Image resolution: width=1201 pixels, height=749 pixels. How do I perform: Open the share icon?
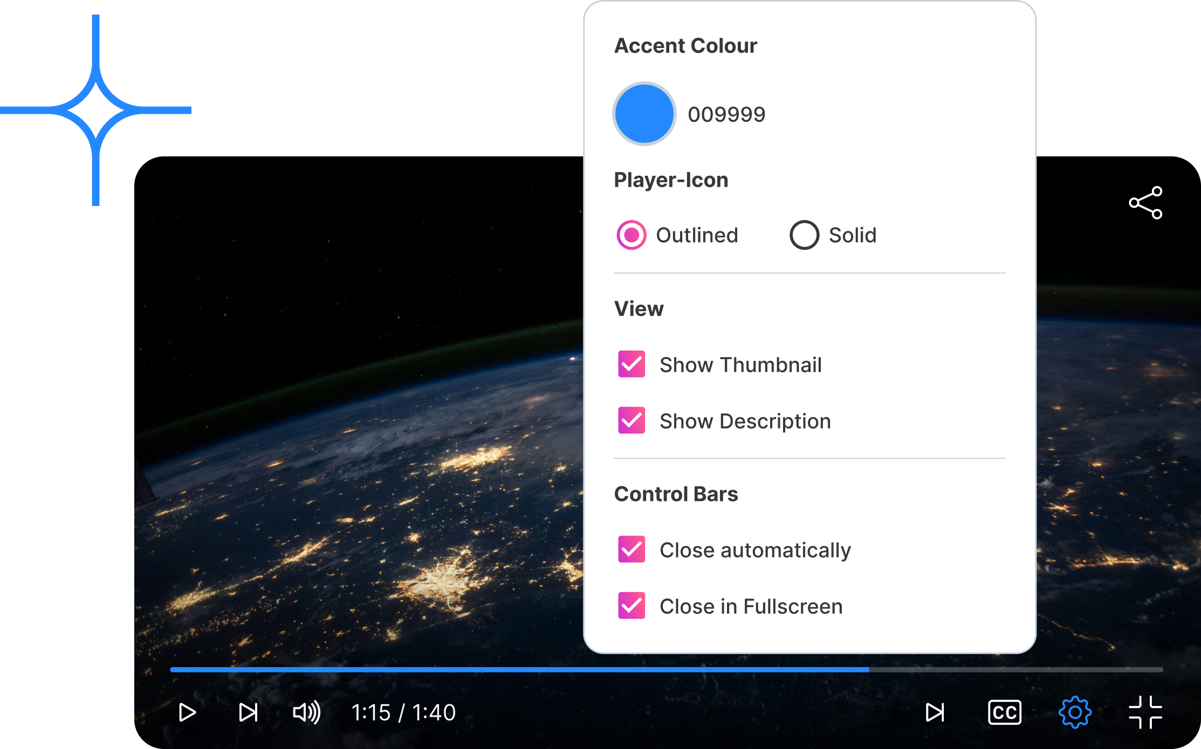[x=1145, y=203]
